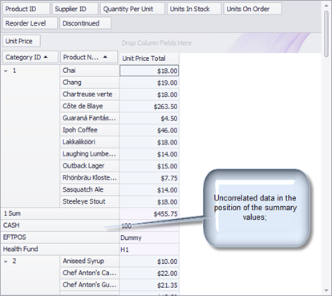Select the Outback Lager row
Screen dimensions: 332x296
tap(90, 166)
